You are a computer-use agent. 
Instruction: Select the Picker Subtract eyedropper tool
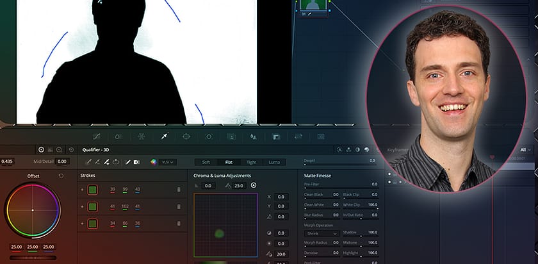coord(97,162)
